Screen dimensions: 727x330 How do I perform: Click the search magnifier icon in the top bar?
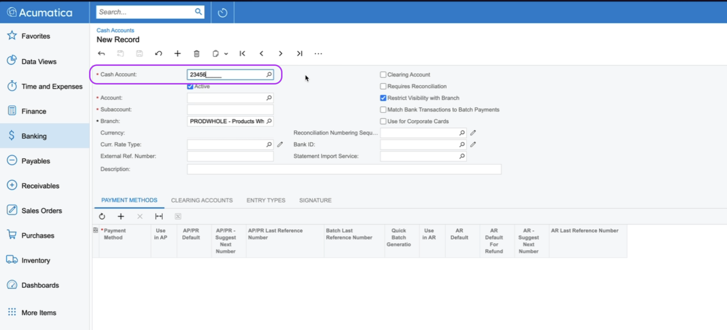(x=198, y=12)
